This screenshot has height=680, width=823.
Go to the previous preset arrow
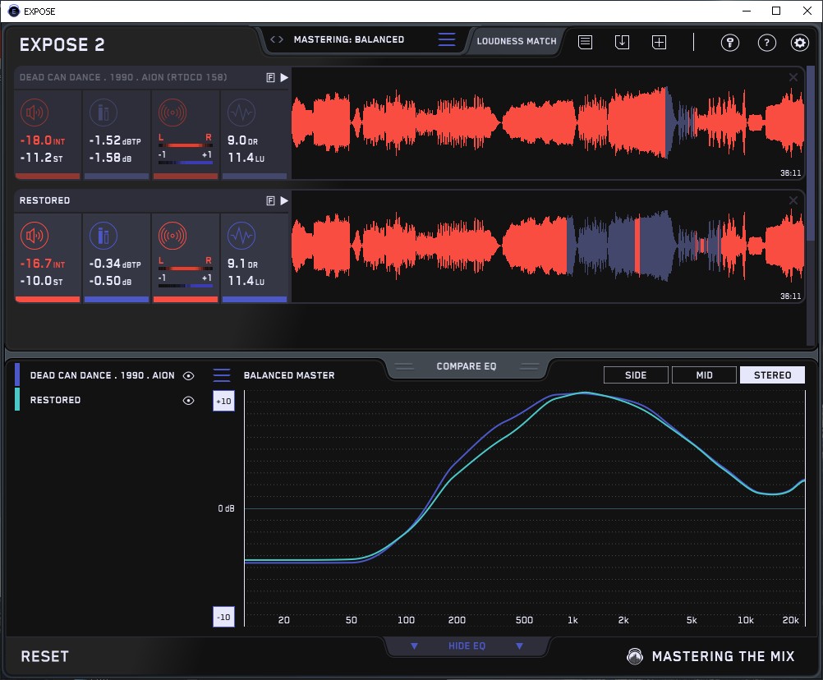tap(273, 39)
